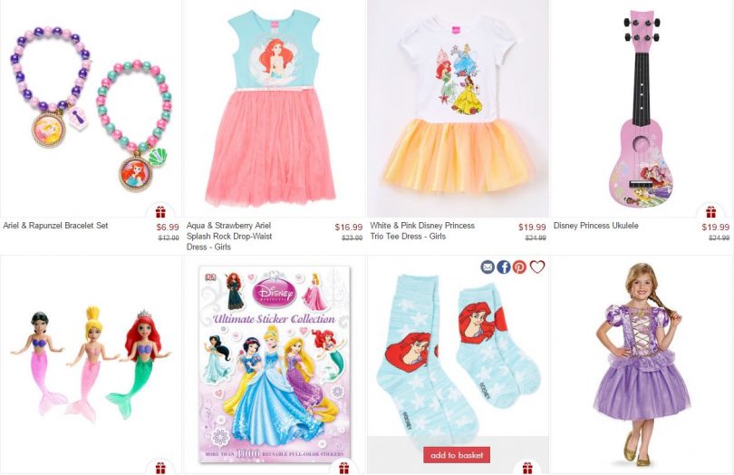View the aqua and pink Ariel dress image
The width and height of the screenshot is (734, 475).
[271, 108]
